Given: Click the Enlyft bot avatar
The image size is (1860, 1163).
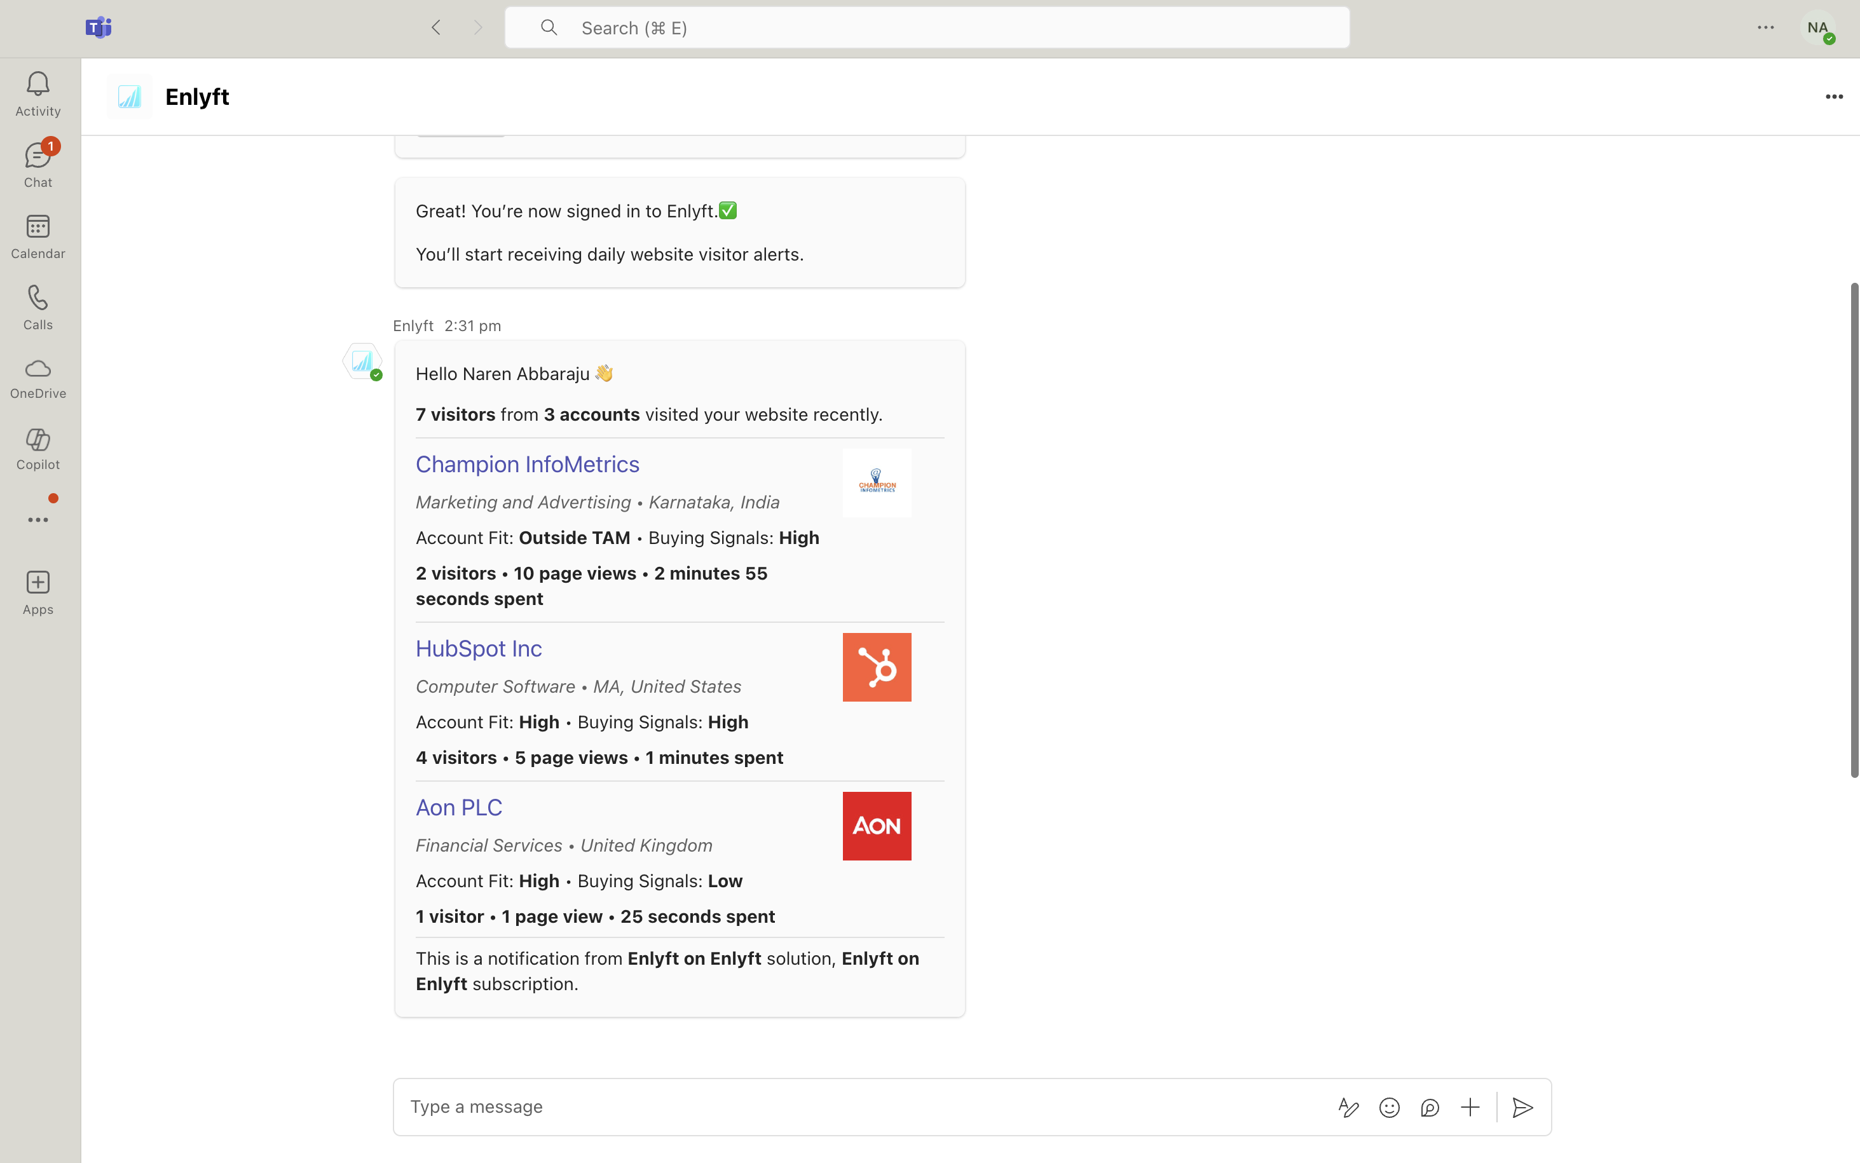Looking at the screenshot, I should (362, 362).
